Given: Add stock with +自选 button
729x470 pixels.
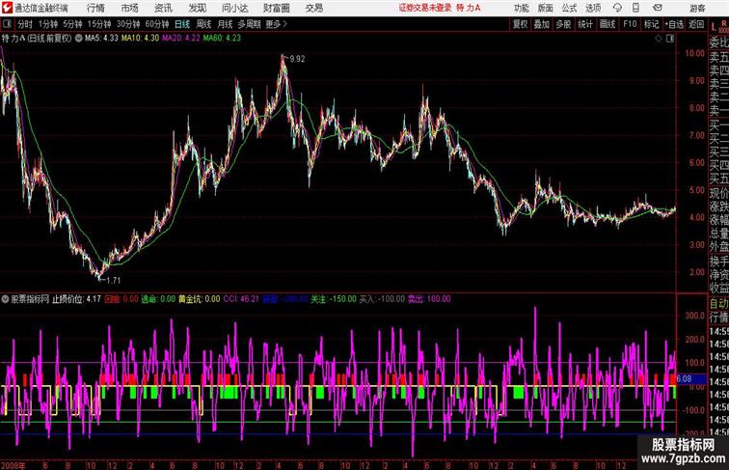Looking at the screenshot, I should point(674,24).
